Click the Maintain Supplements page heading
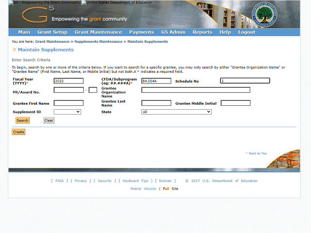 click(46, 50)
